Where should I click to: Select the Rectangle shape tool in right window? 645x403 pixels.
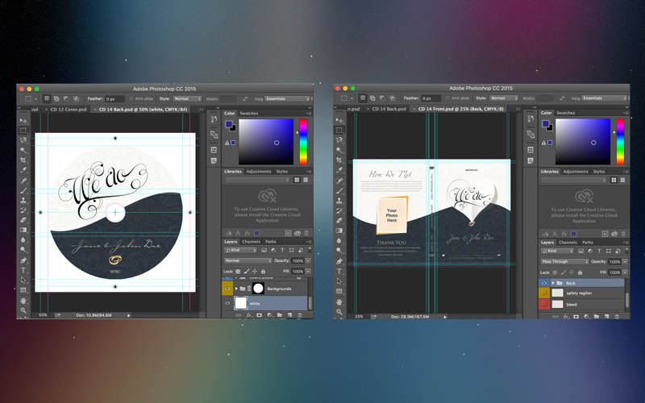pos(339,291)
